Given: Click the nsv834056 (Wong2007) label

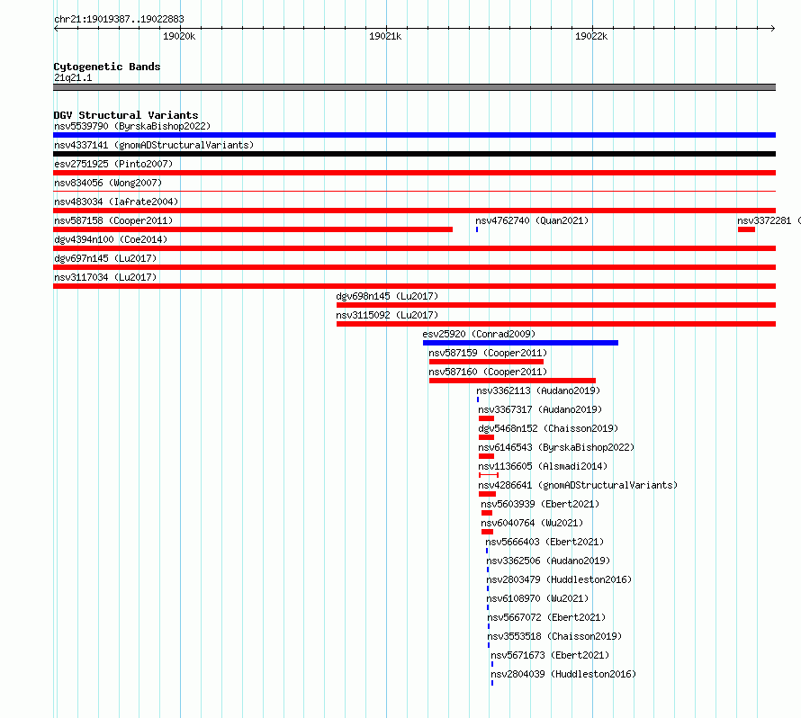Looking at the screenshot, I should pos(108,183).
